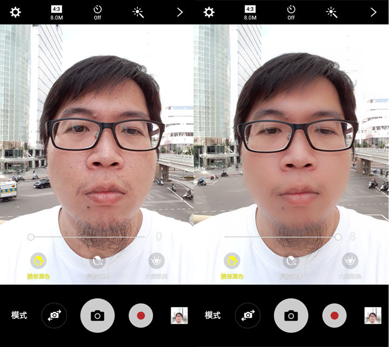
Task: Tap the beauty effects wand in left screen
Action: (139, 12)
